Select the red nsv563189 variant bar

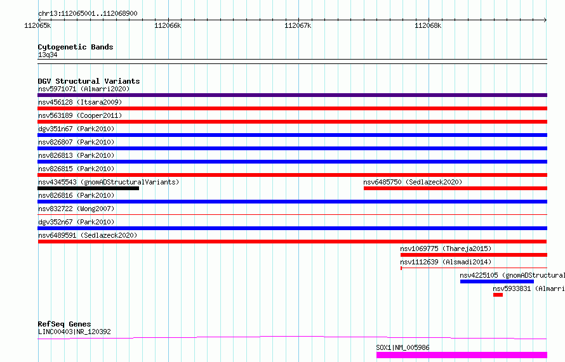pos(292,122)
